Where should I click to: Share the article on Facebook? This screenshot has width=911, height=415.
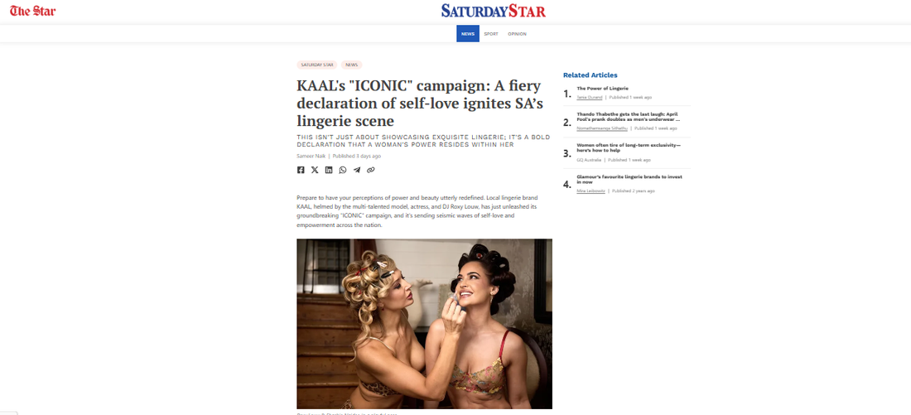point(301,170)
